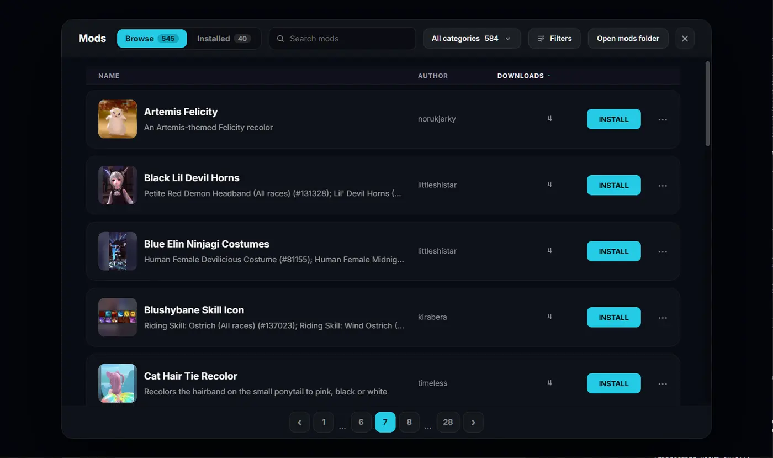773x458 pixels.
Task: Select current page 7 button
Action: pyautogui.click(x=385, y=422)
